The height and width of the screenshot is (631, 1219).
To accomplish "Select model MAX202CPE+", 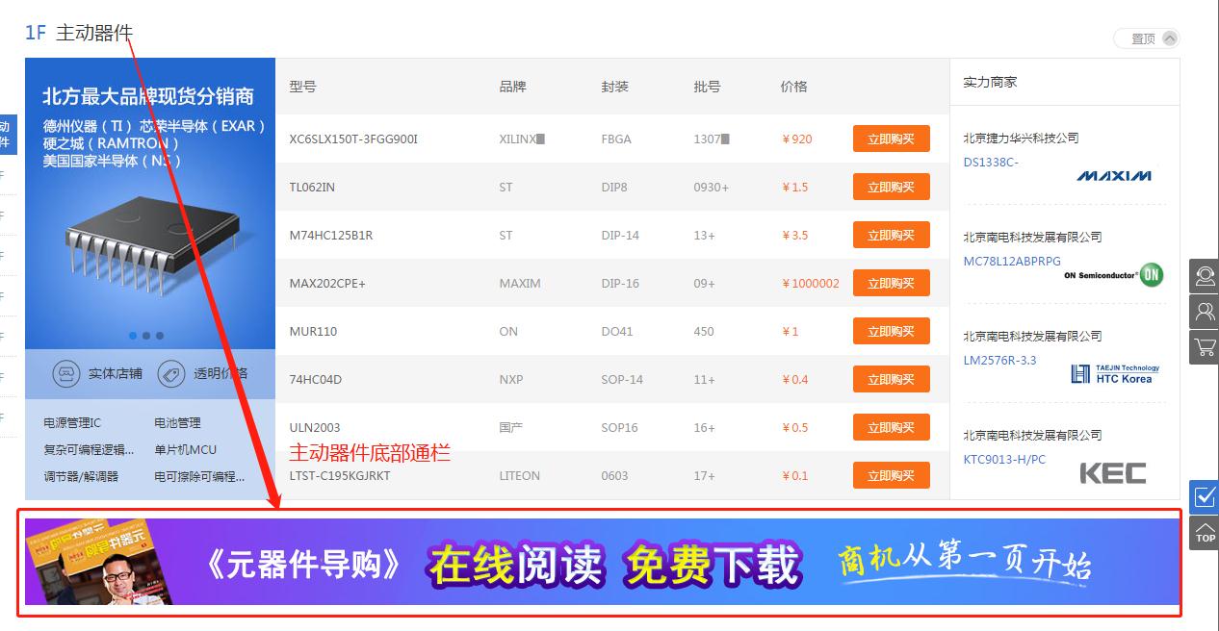I will (327, 283).
